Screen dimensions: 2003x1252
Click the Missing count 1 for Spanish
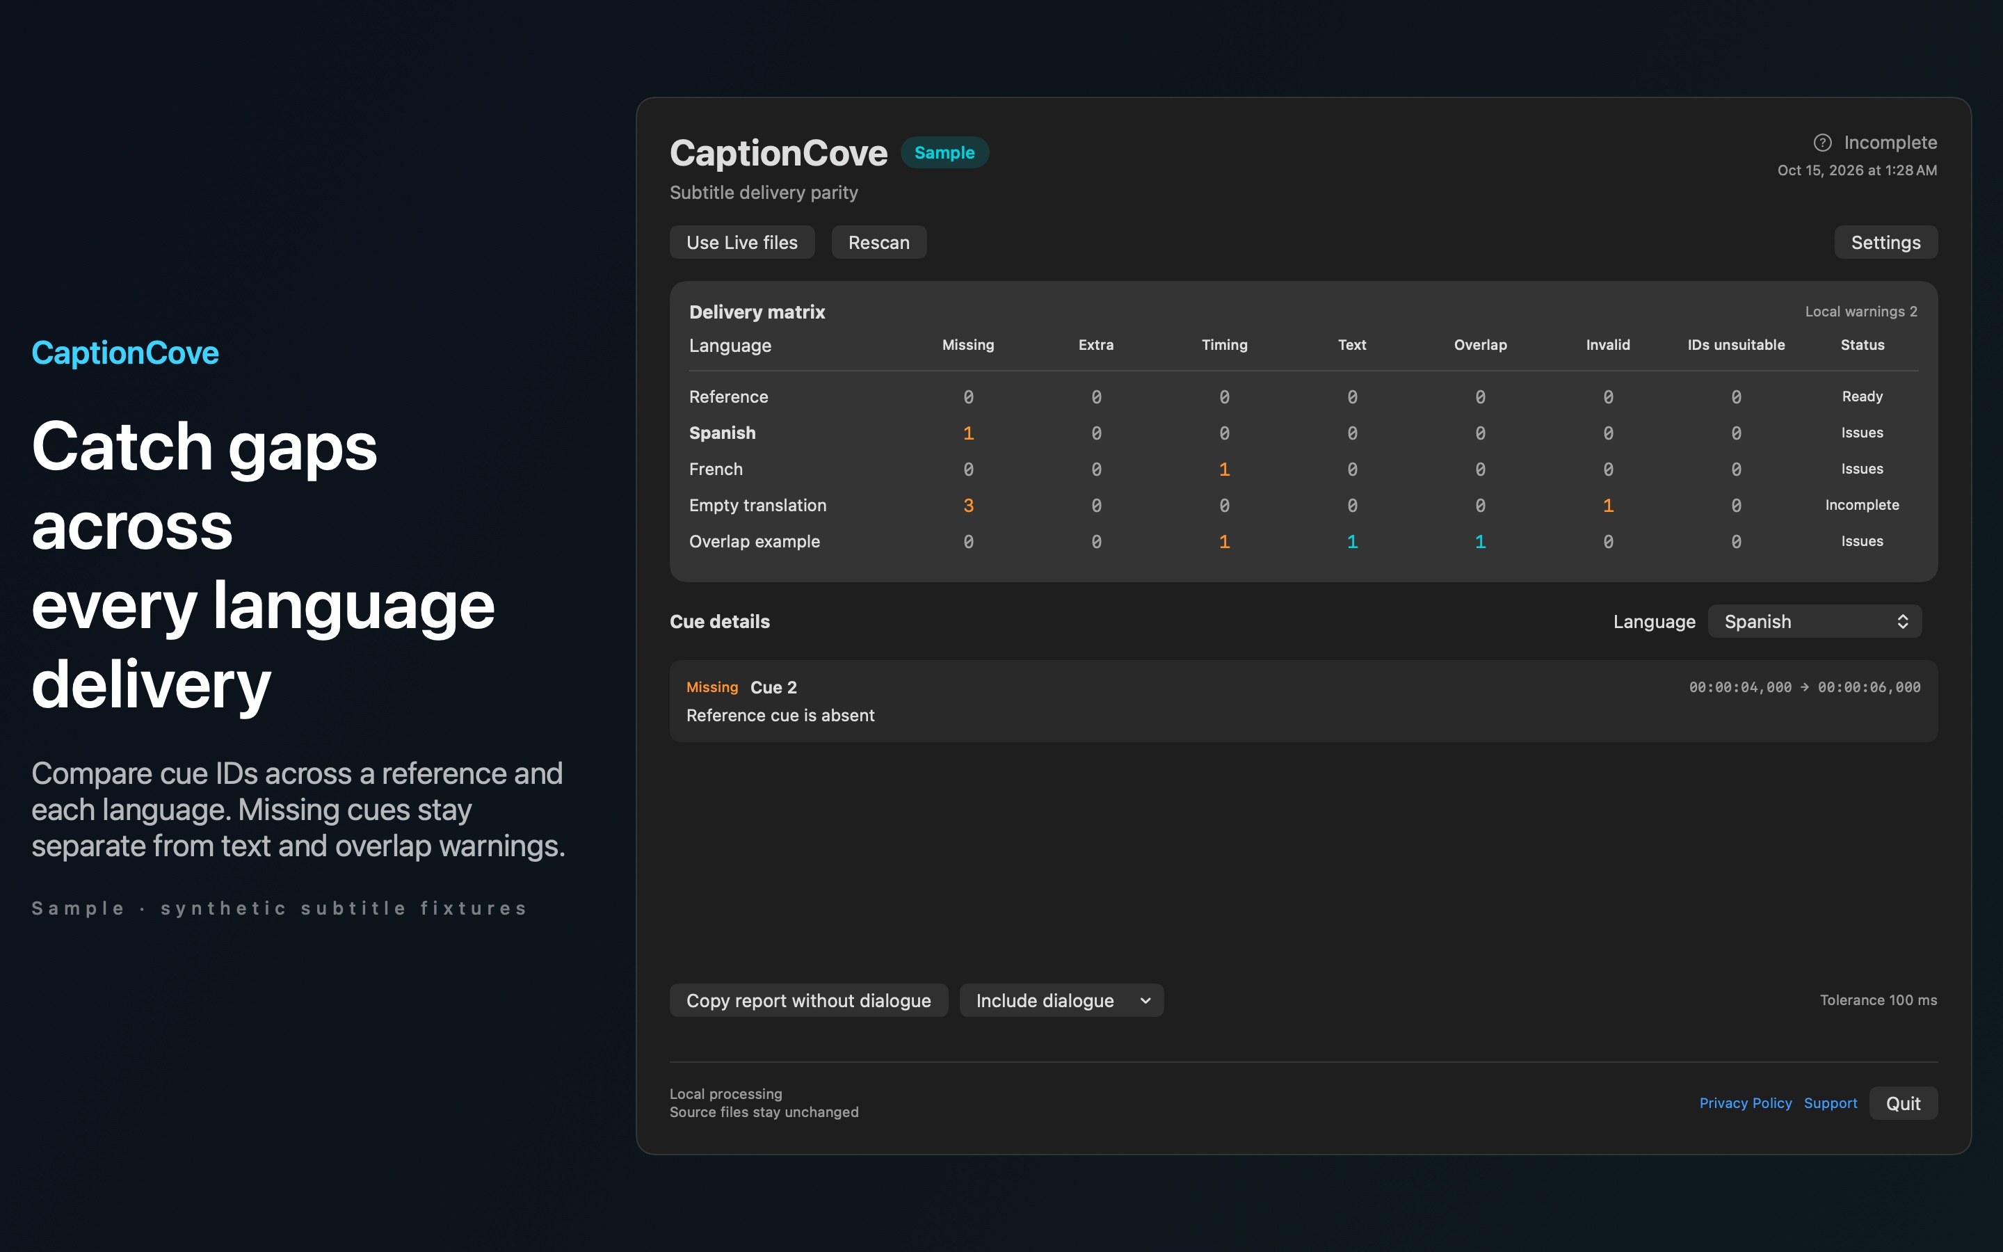(968, 433)
